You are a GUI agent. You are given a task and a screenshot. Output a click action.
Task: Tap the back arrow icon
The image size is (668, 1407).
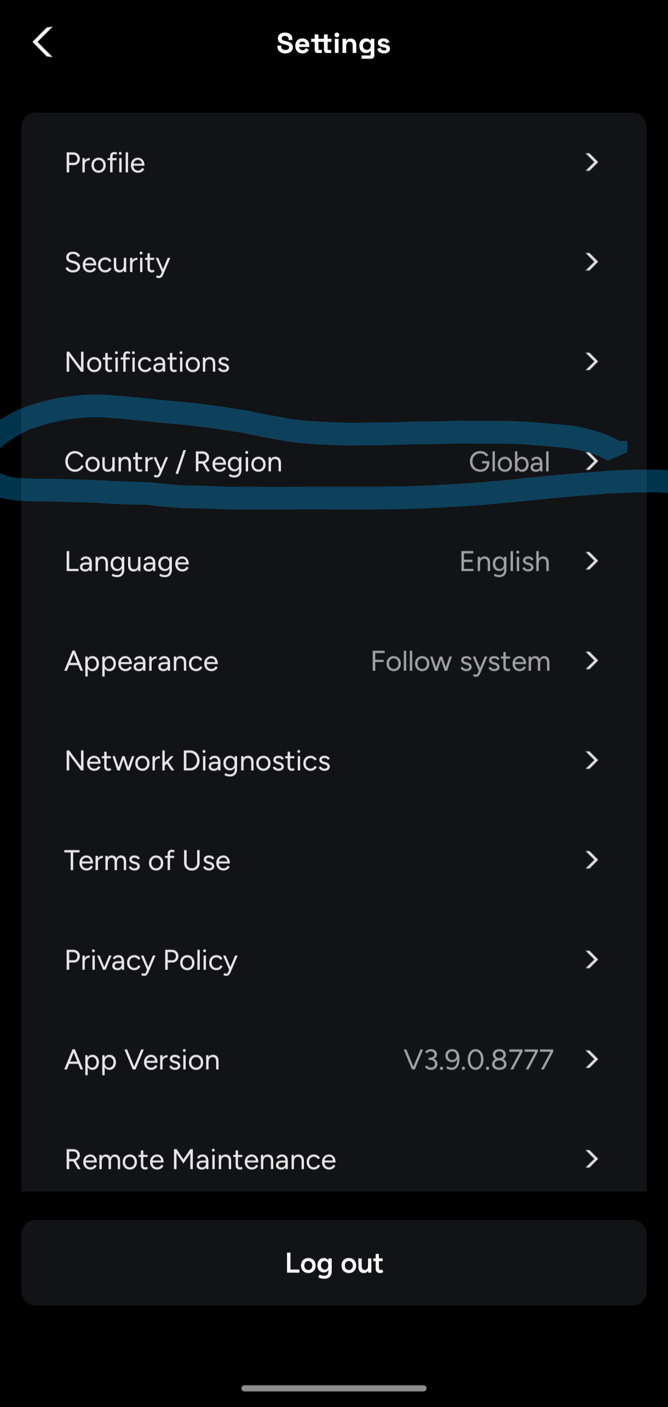coord(43,42)
